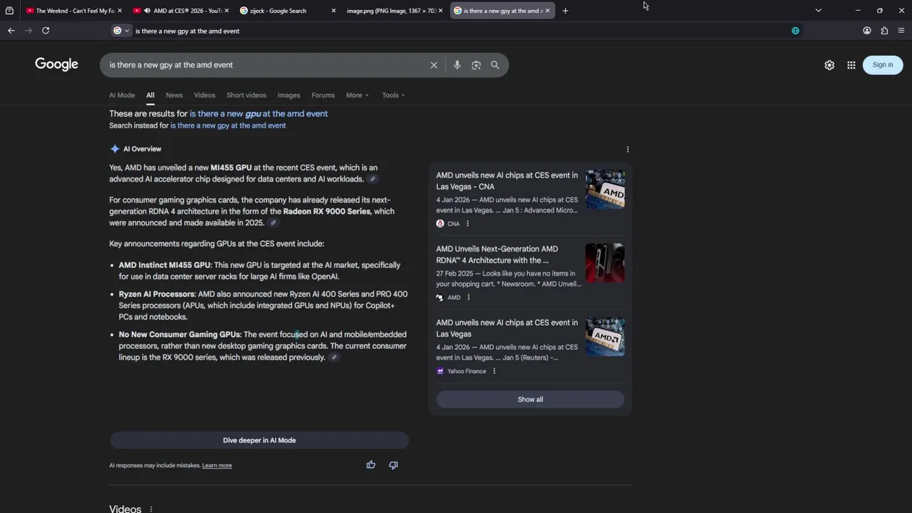Image resolution: width=912 pixels, height=513 pixels.
Task: Click the browser back arrow
Action: (x=11, y=31)
